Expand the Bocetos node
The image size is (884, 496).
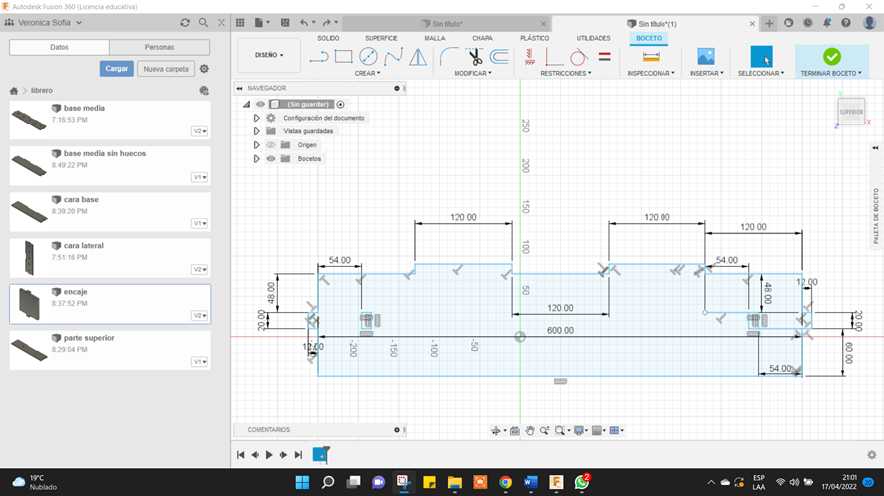(x=257, y=158)
